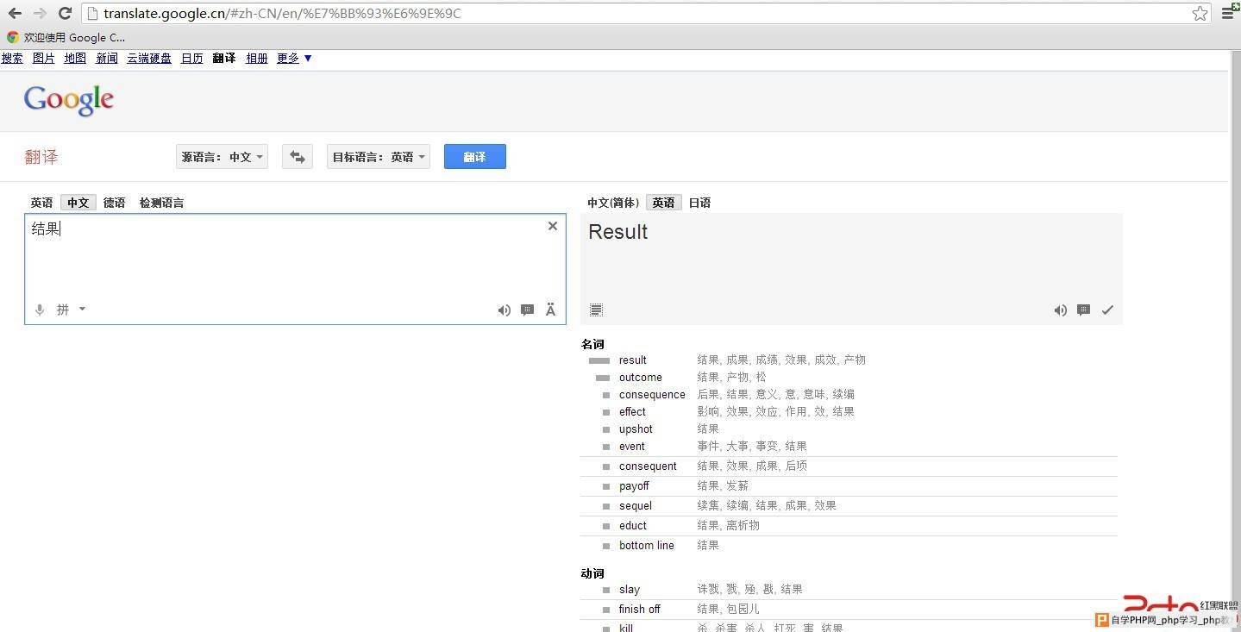Toggle the 拼 pinyin input tool

click(63, 310)
